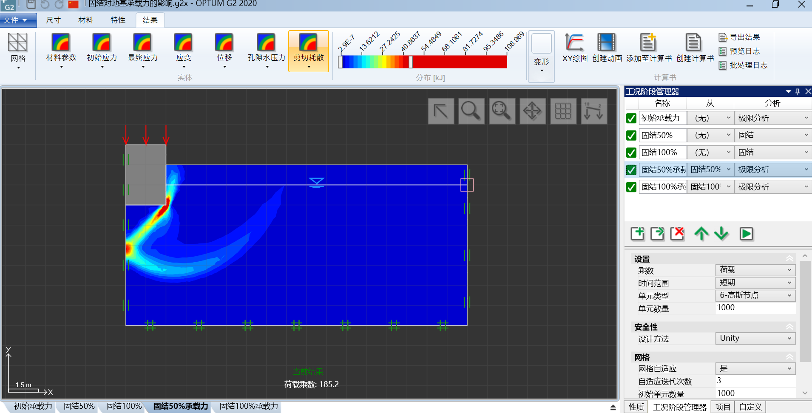Click 创建计算书 create report icon

pyautogui.click(x=695, y=48)
